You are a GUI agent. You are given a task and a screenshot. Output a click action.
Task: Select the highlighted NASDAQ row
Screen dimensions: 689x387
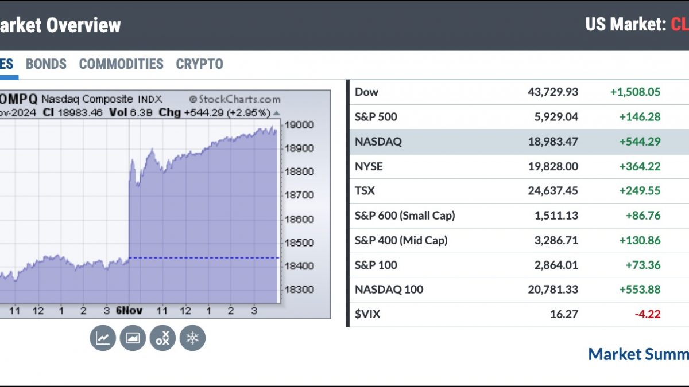click(x=519, y=142)
